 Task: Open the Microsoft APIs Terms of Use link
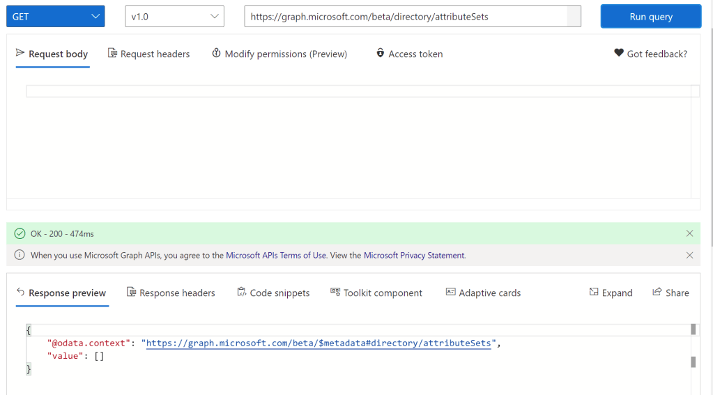click(276, 256)
